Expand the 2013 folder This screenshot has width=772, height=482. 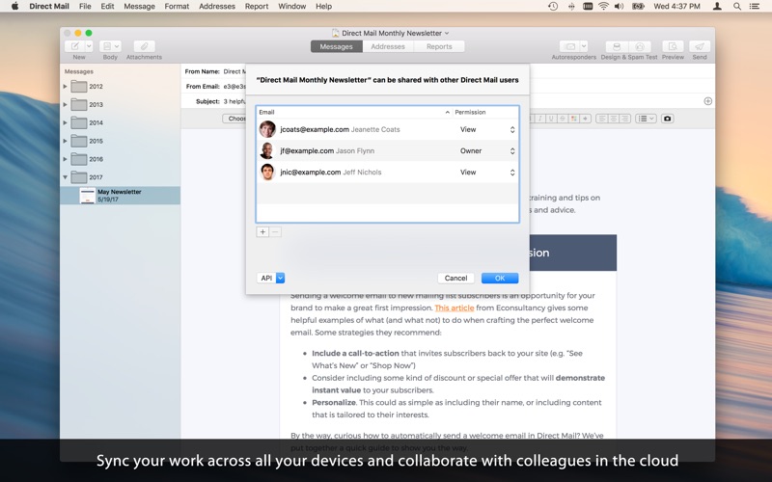[x=65, y=105]
